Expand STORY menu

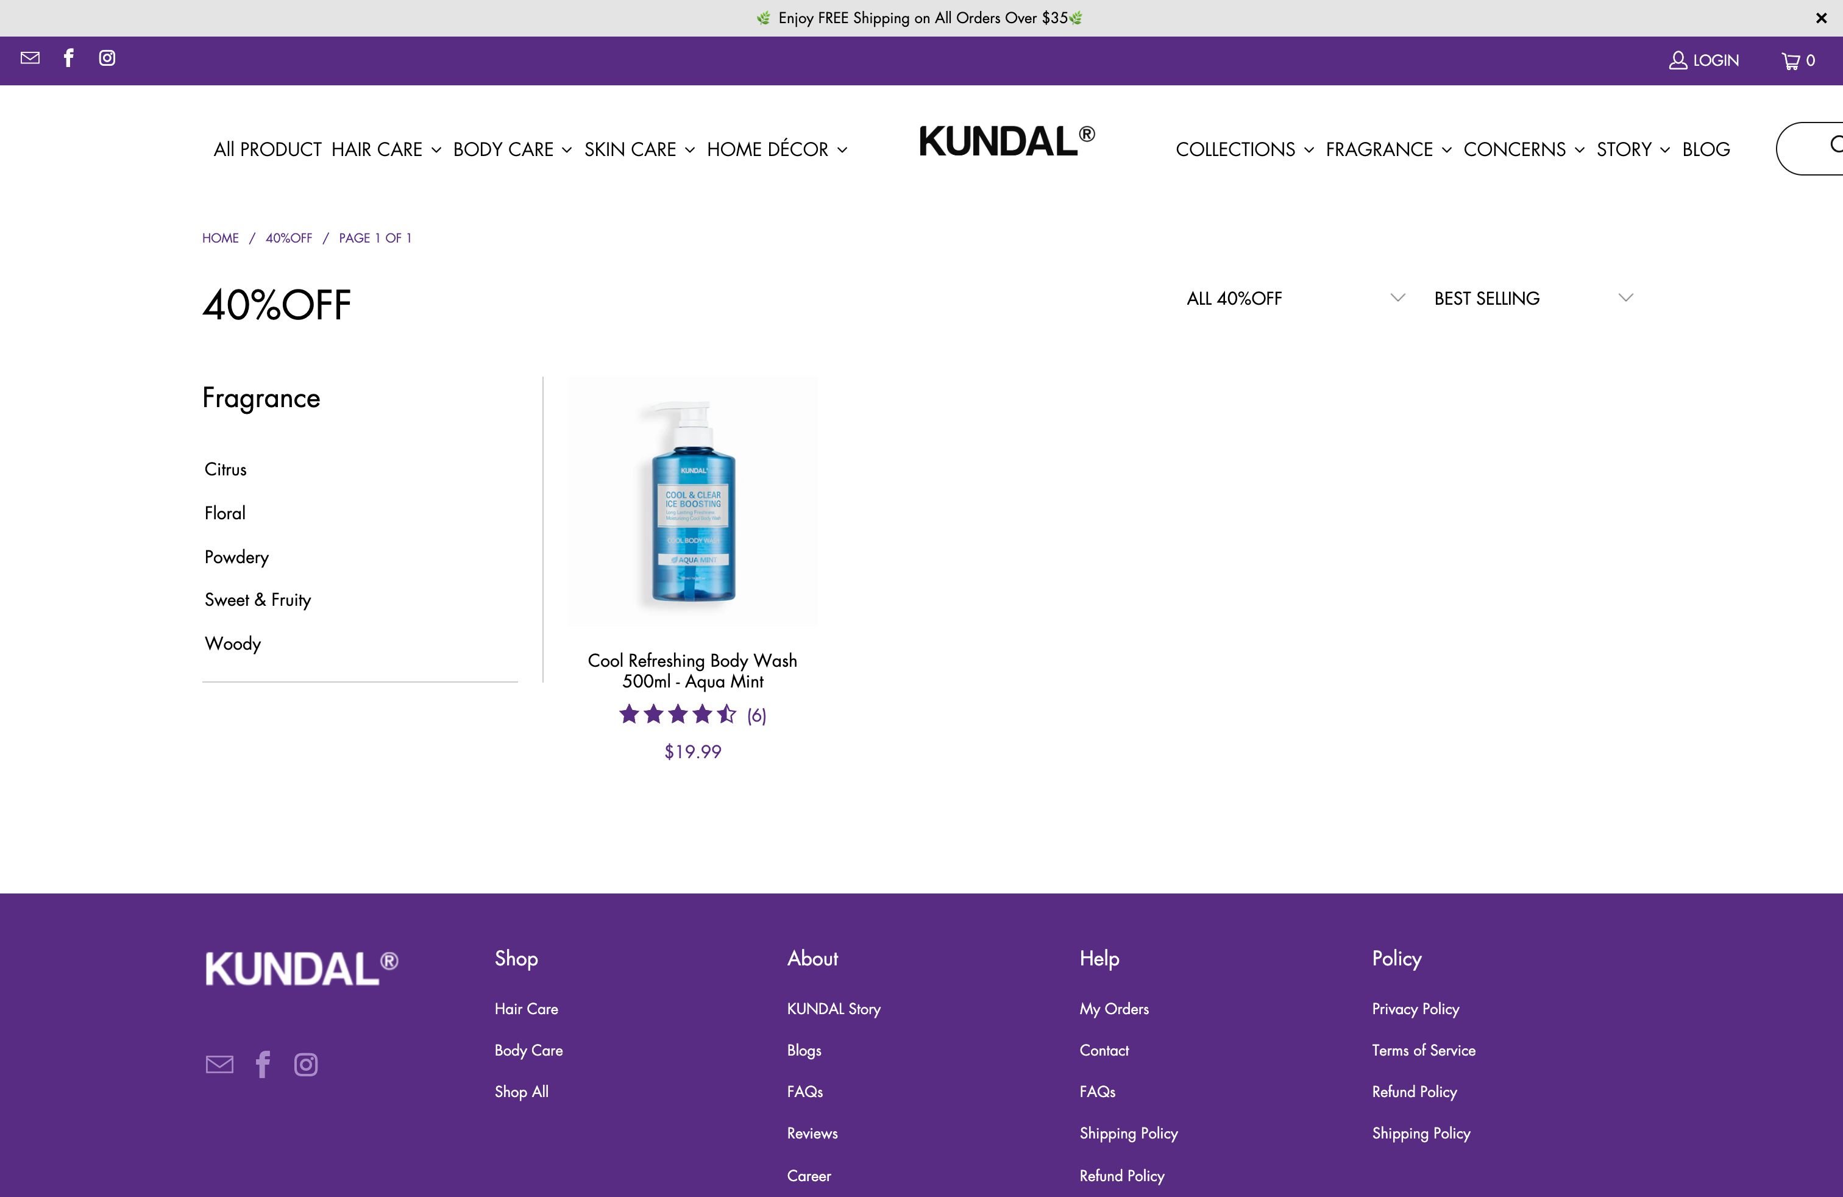pos(1633,149)
